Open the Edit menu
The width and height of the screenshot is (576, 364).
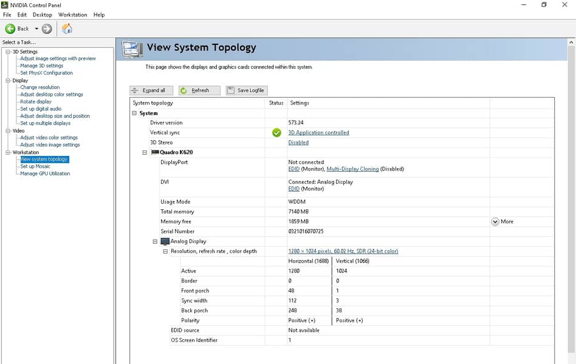pyautogui.click(x=22, y=15)
